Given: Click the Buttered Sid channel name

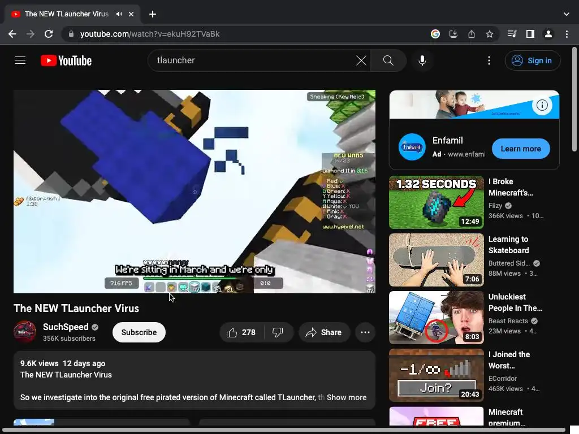Looking at the screenshot, I should (509, 263).
